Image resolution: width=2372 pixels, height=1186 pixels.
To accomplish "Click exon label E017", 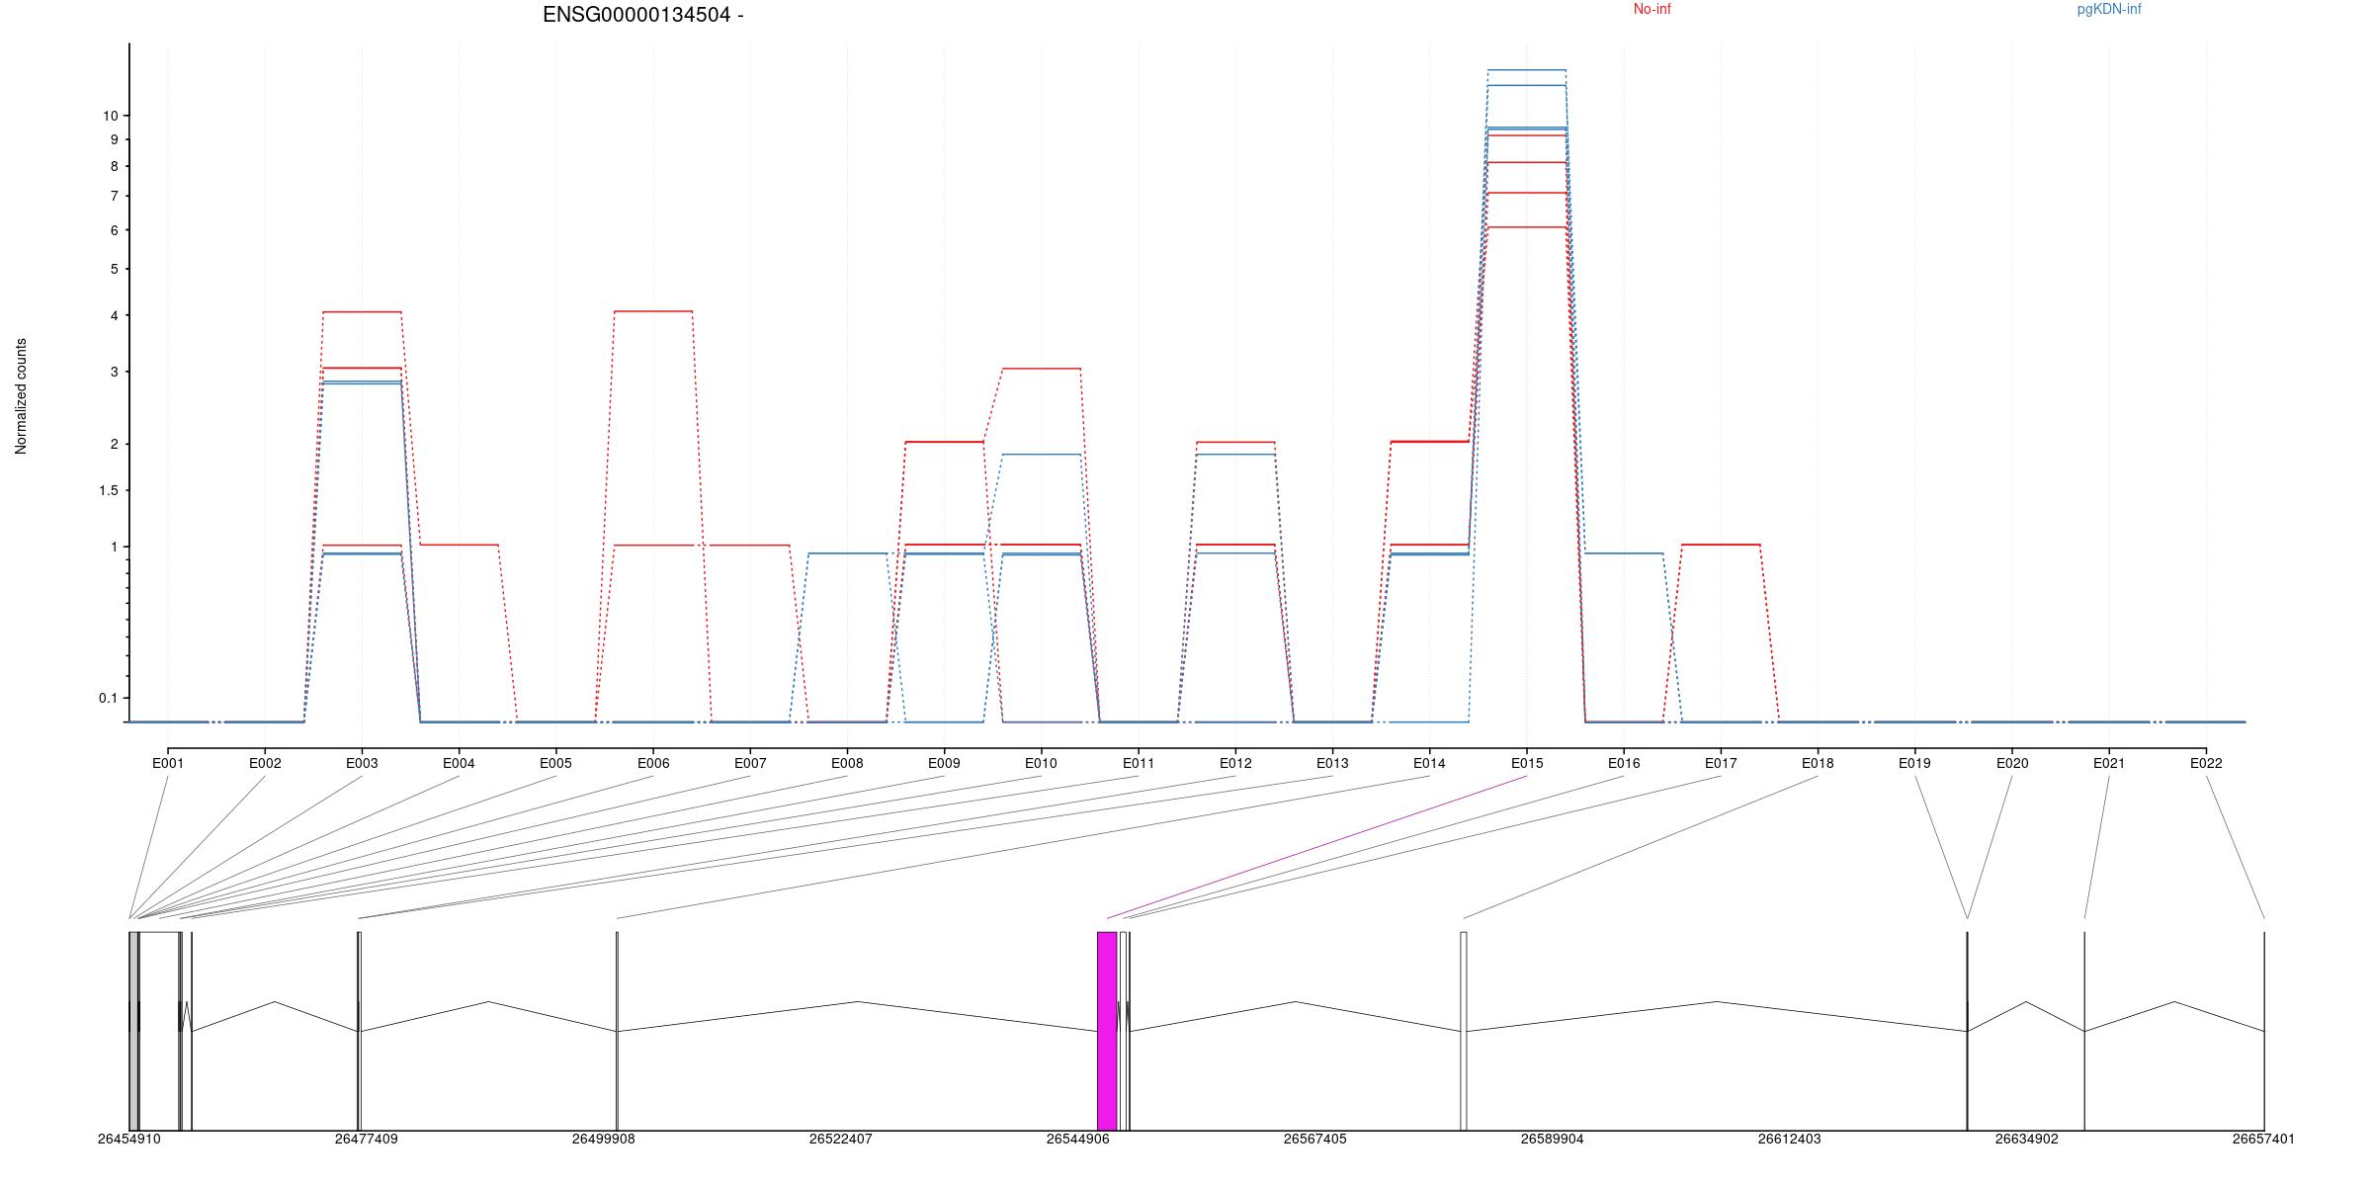I will tap(1721, 763).
